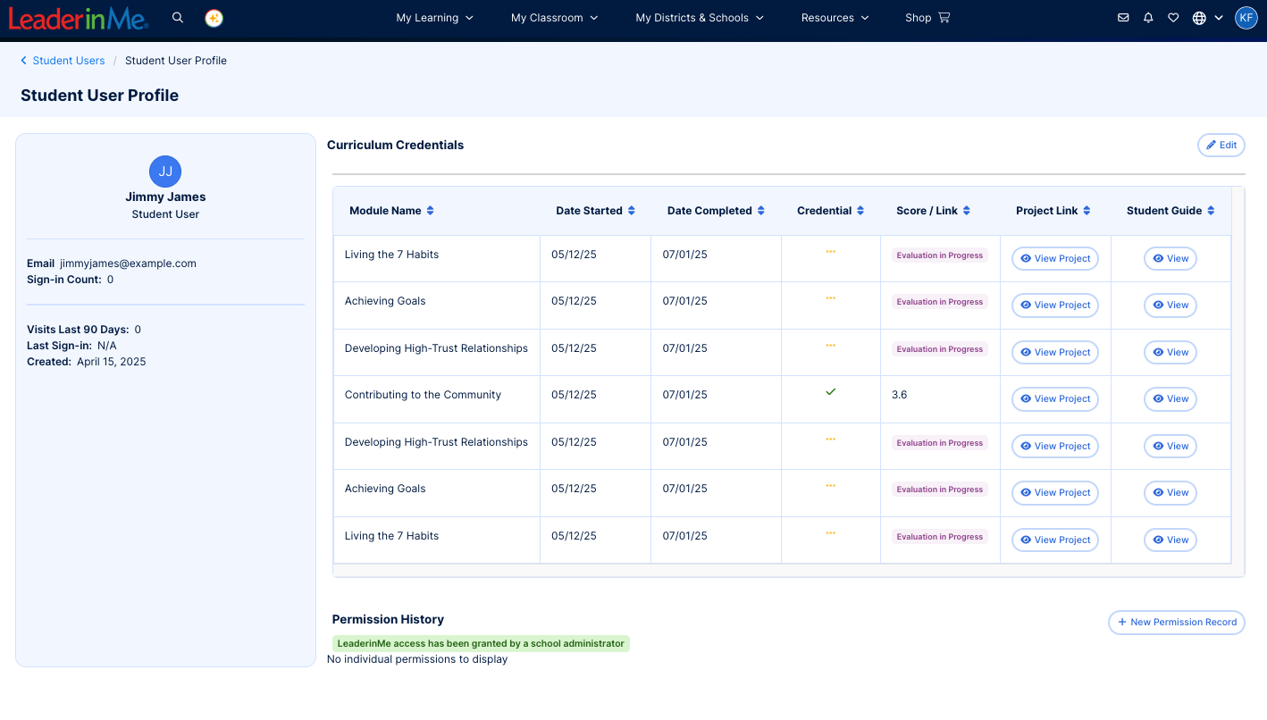
Task: Click the Edit button for Curriculum Credentials
Action: point(1221,146)
